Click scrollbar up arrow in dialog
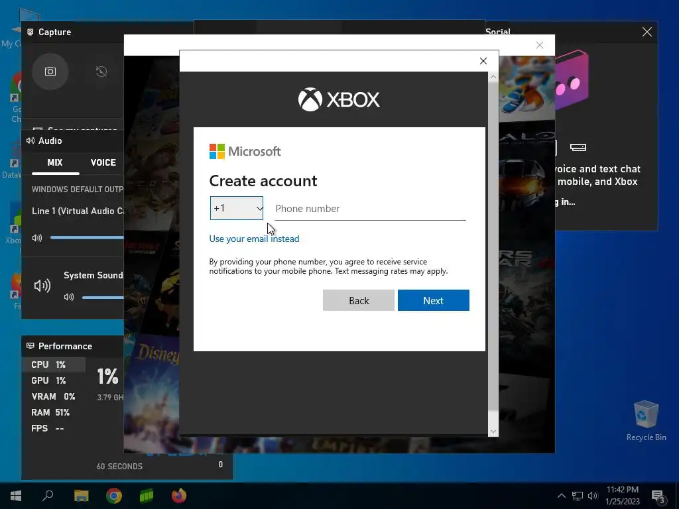 [493, 77]
